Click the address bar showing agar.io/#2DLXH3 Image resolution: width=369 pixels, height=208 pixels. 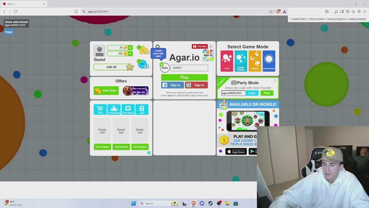[173, 12]
